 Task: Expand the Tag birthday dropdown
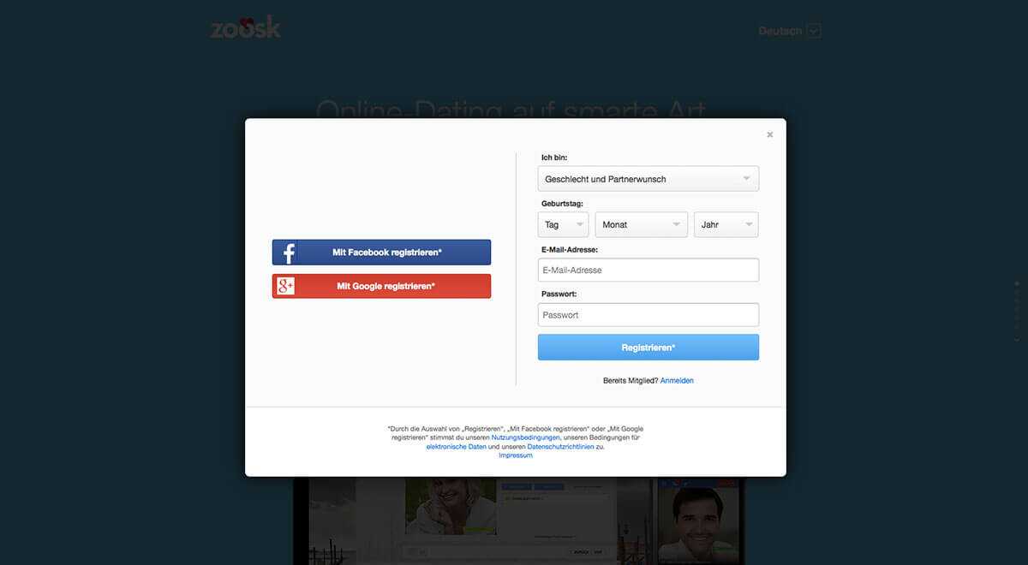[563, 224]
